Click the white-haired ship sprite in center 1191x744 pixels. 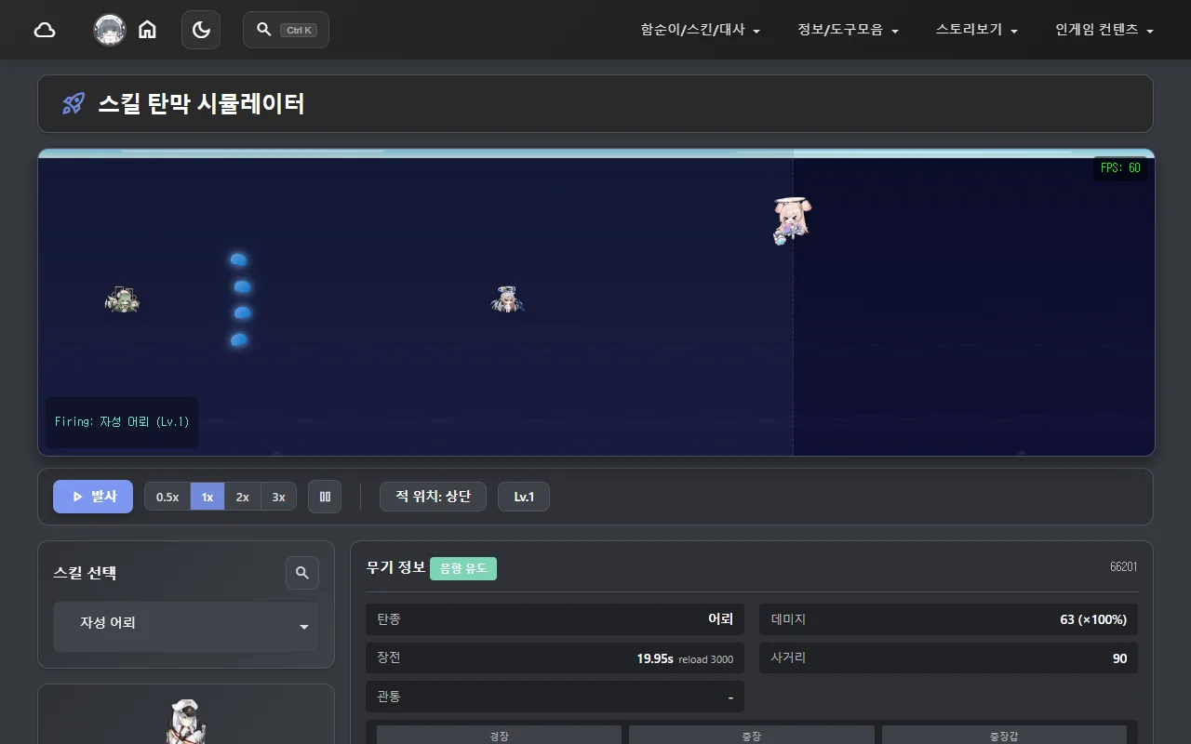pos(507,299)
